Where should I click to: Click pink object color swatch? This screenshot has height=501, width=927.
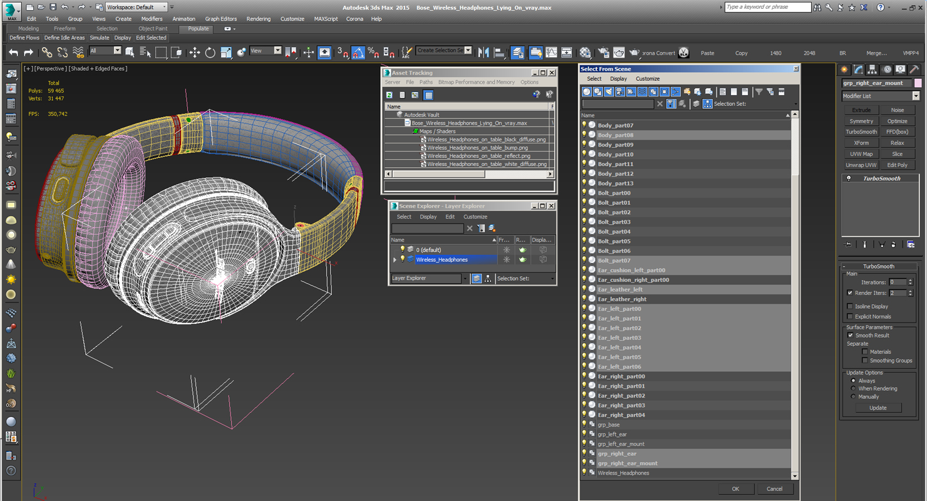(x=918, y=83)
